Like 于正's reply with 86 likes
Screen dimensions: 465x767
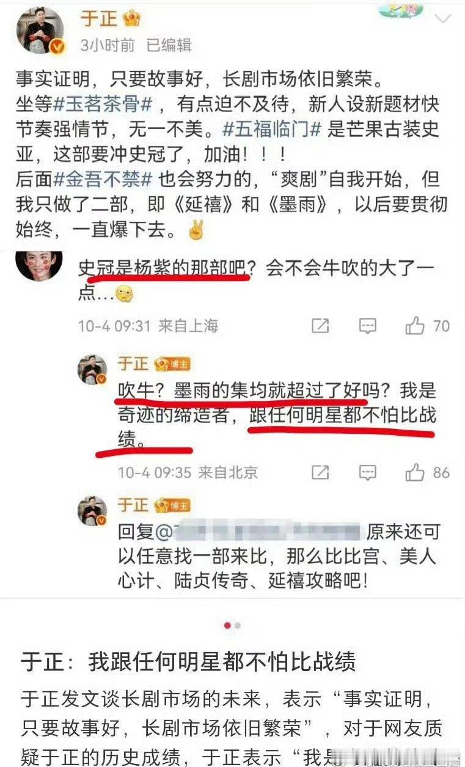[x=427, y=472]
